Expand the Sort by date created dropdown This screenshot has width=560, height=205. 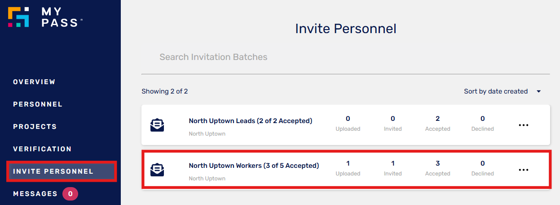(x=503, y=91)
